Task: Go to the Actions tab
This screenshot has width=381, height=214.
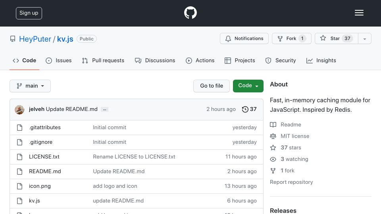Action: coord(200,60)
